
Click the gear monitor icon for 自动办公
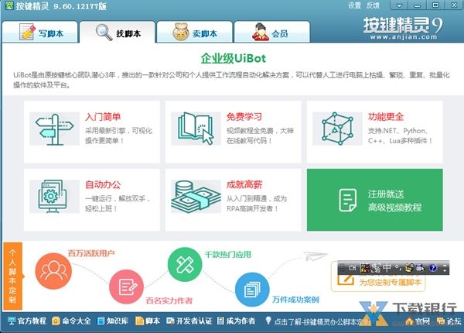tap(54, 196)
